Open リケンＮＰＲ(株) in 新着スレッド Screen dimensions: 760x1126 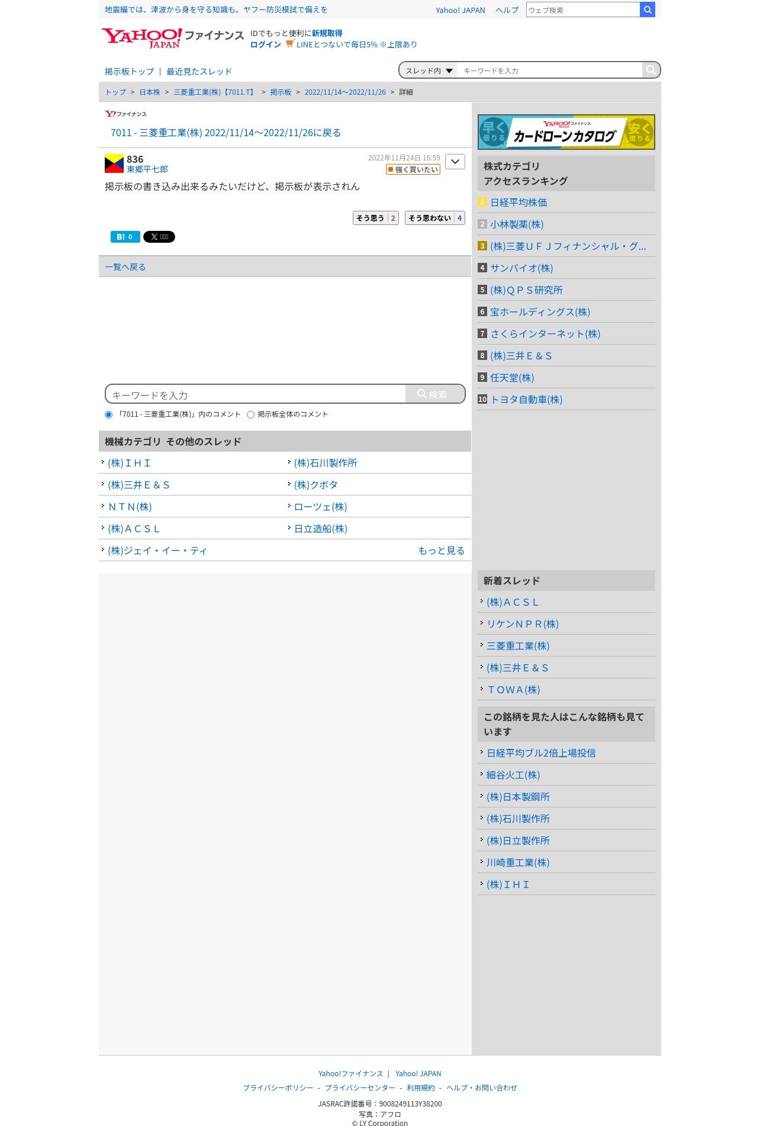523,624
